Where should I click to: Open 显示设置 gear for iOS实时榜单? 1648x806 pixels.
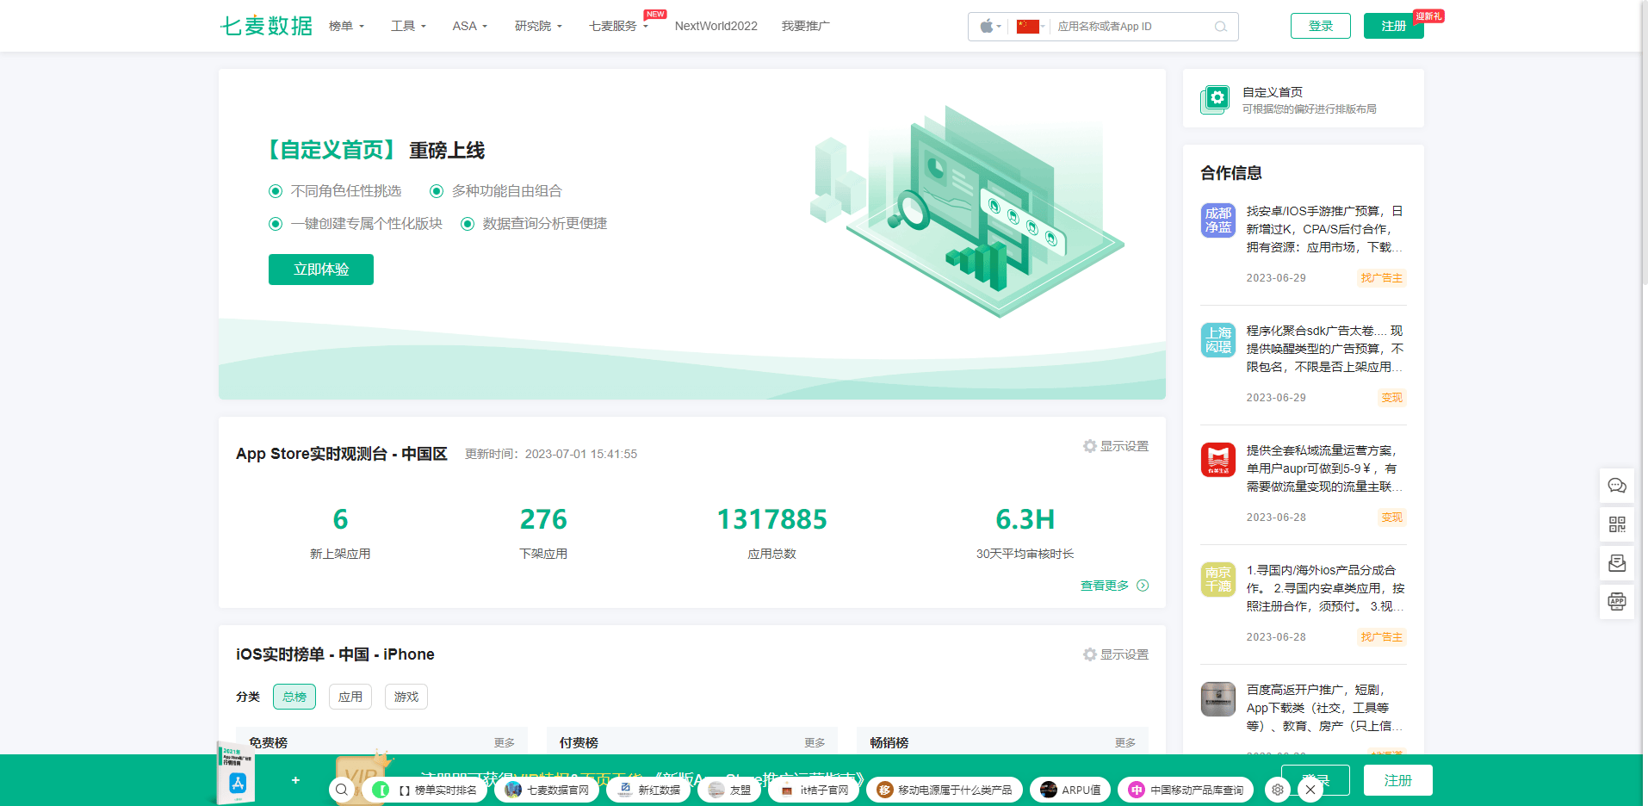[1089, 654]
